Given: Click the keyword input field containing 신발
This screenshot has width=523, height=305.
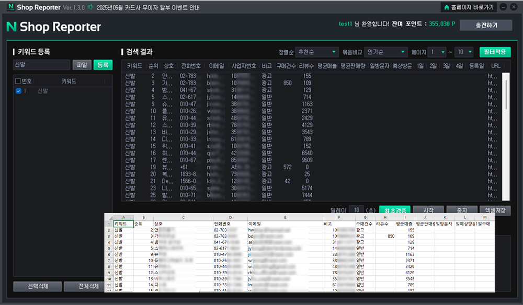Looking at the screenshot, I should click(41, 65).
